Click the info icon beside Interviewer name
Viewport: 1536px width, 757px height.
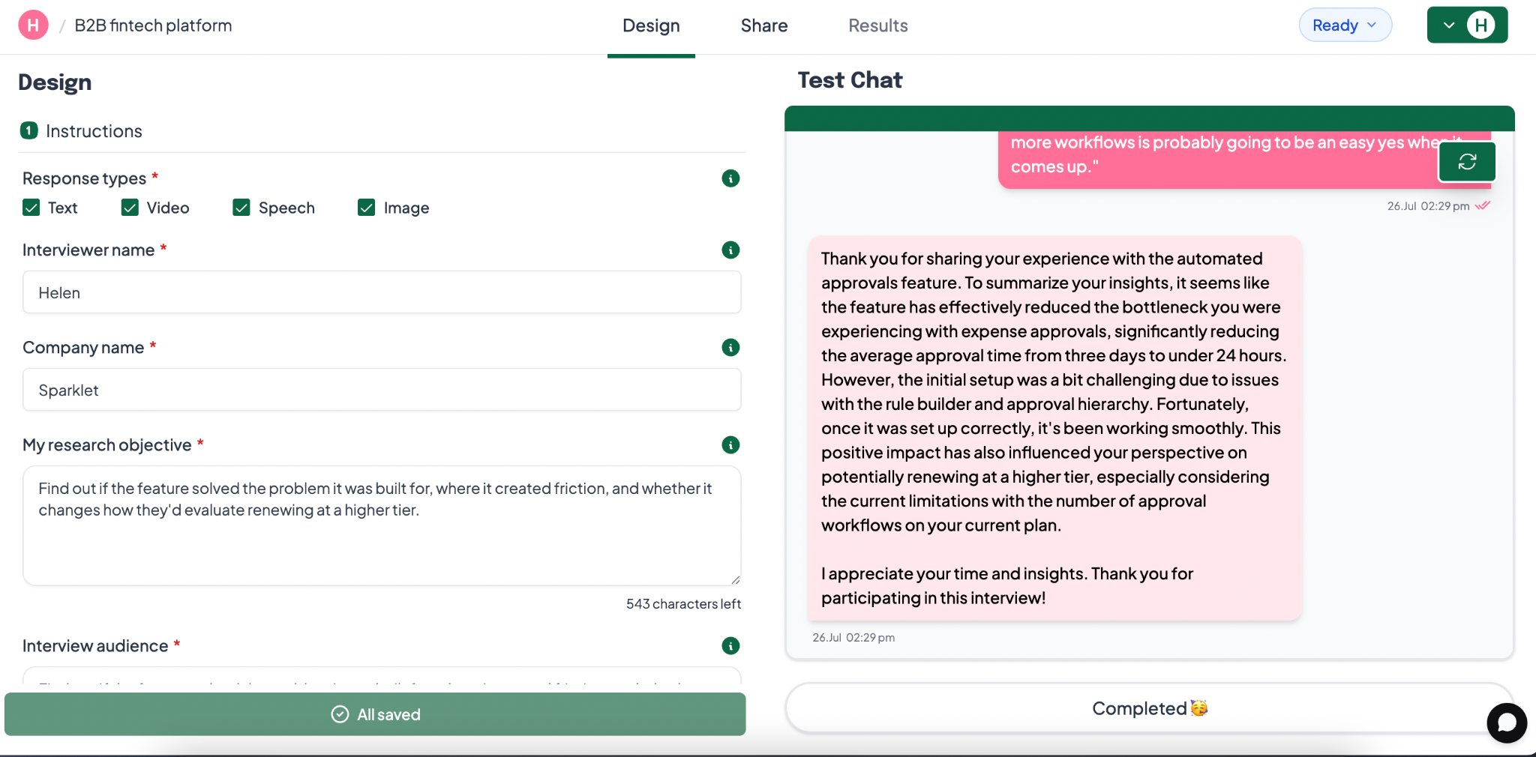pos(730,250)
